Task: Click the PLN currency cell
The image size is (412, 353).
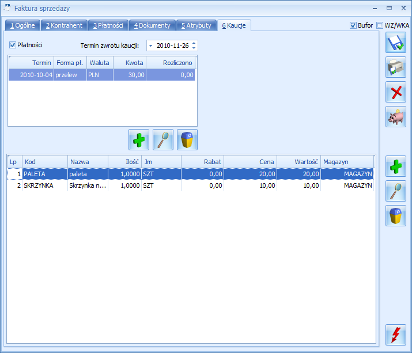Action: [100, 75]
